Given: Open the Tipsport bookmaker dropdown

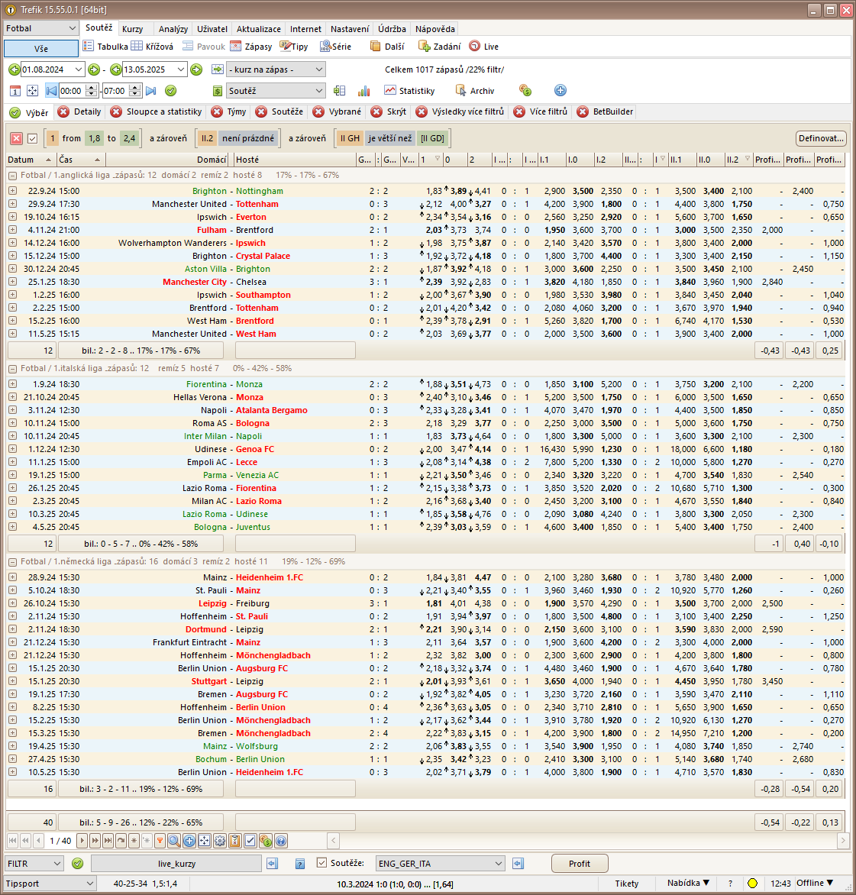Looking at the screenshot, I should [x=49, y=884].
